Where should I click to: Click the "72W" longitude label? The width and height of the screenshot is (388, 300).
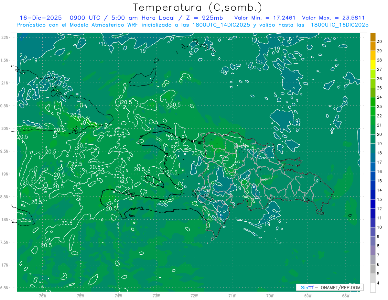[194, 295]
